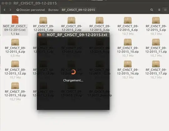Select RF_CHSCT_09-12-2015_2.zip archive icon
The image size is (169, 131).
click(x=71, y=20)
